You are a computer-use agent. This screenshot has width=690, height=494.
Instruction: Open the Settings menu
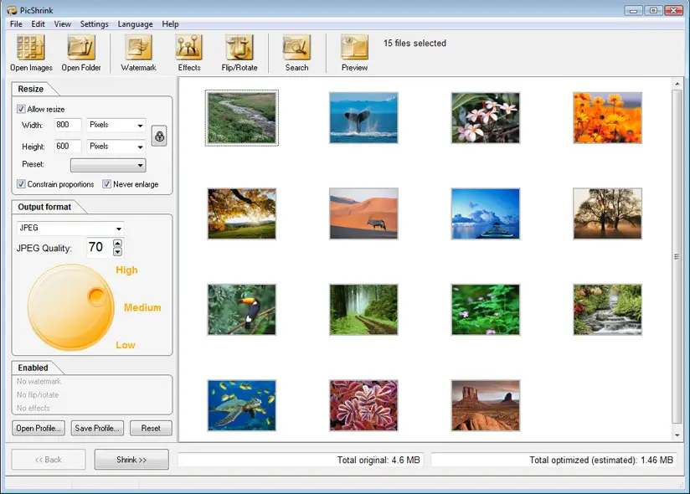[x=94, y=24]
